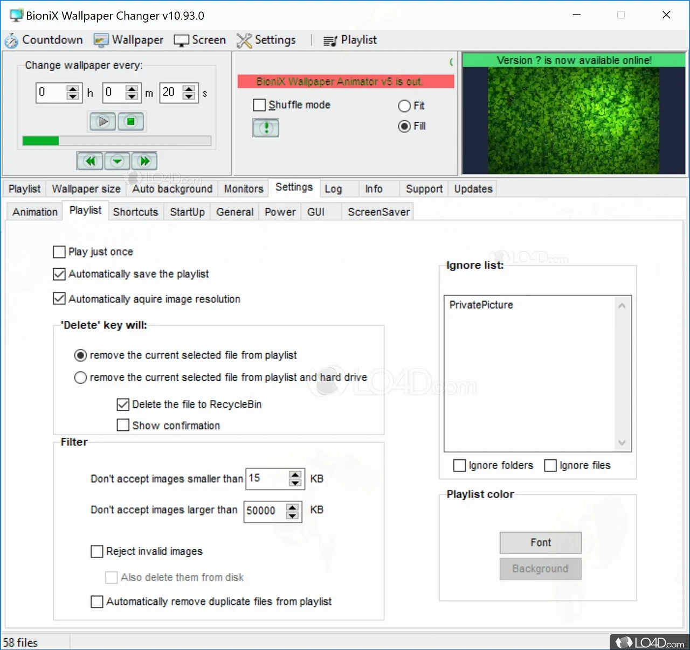
Task: Enable Reject invalid images checkbox
Action: pyautogui.click(x=97, y=551)
